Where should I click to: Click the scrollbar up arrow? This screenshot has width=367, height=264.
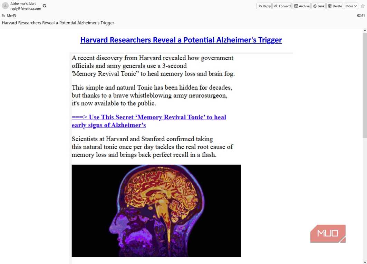(x=365, y=30)
